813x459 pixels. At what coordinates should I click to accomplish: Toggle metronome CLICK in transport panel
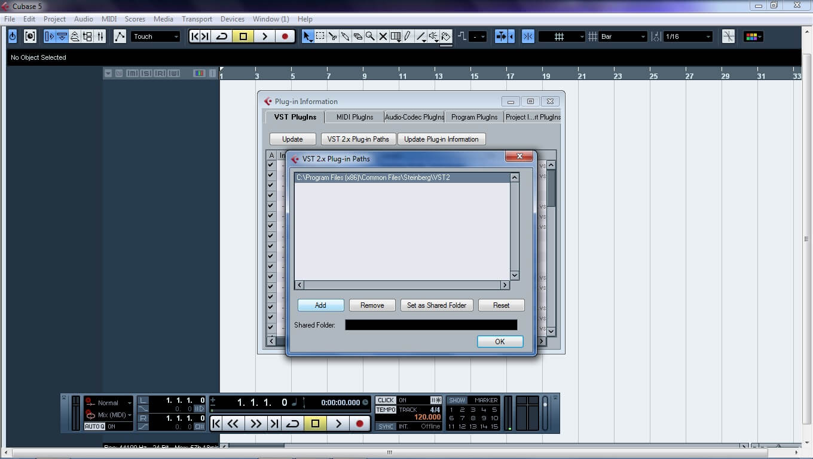[386, 400]
